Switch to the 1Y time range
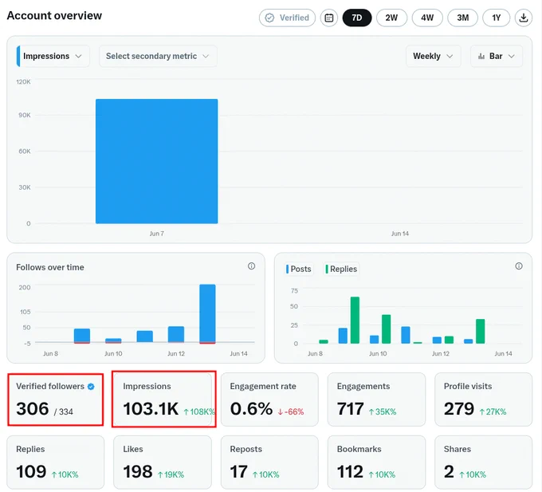 (x=496, y=18)
